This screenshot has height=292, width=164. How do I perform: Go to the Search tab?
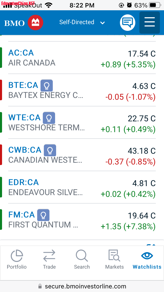pyautogui.click(x=82, y=260)
